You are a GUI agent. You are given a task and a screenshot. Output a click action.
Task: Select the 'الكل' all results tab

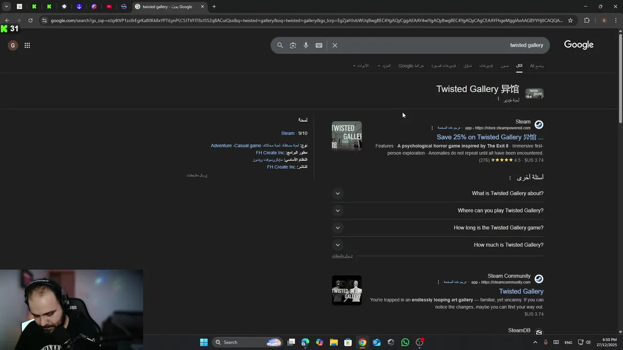(519, 66)
